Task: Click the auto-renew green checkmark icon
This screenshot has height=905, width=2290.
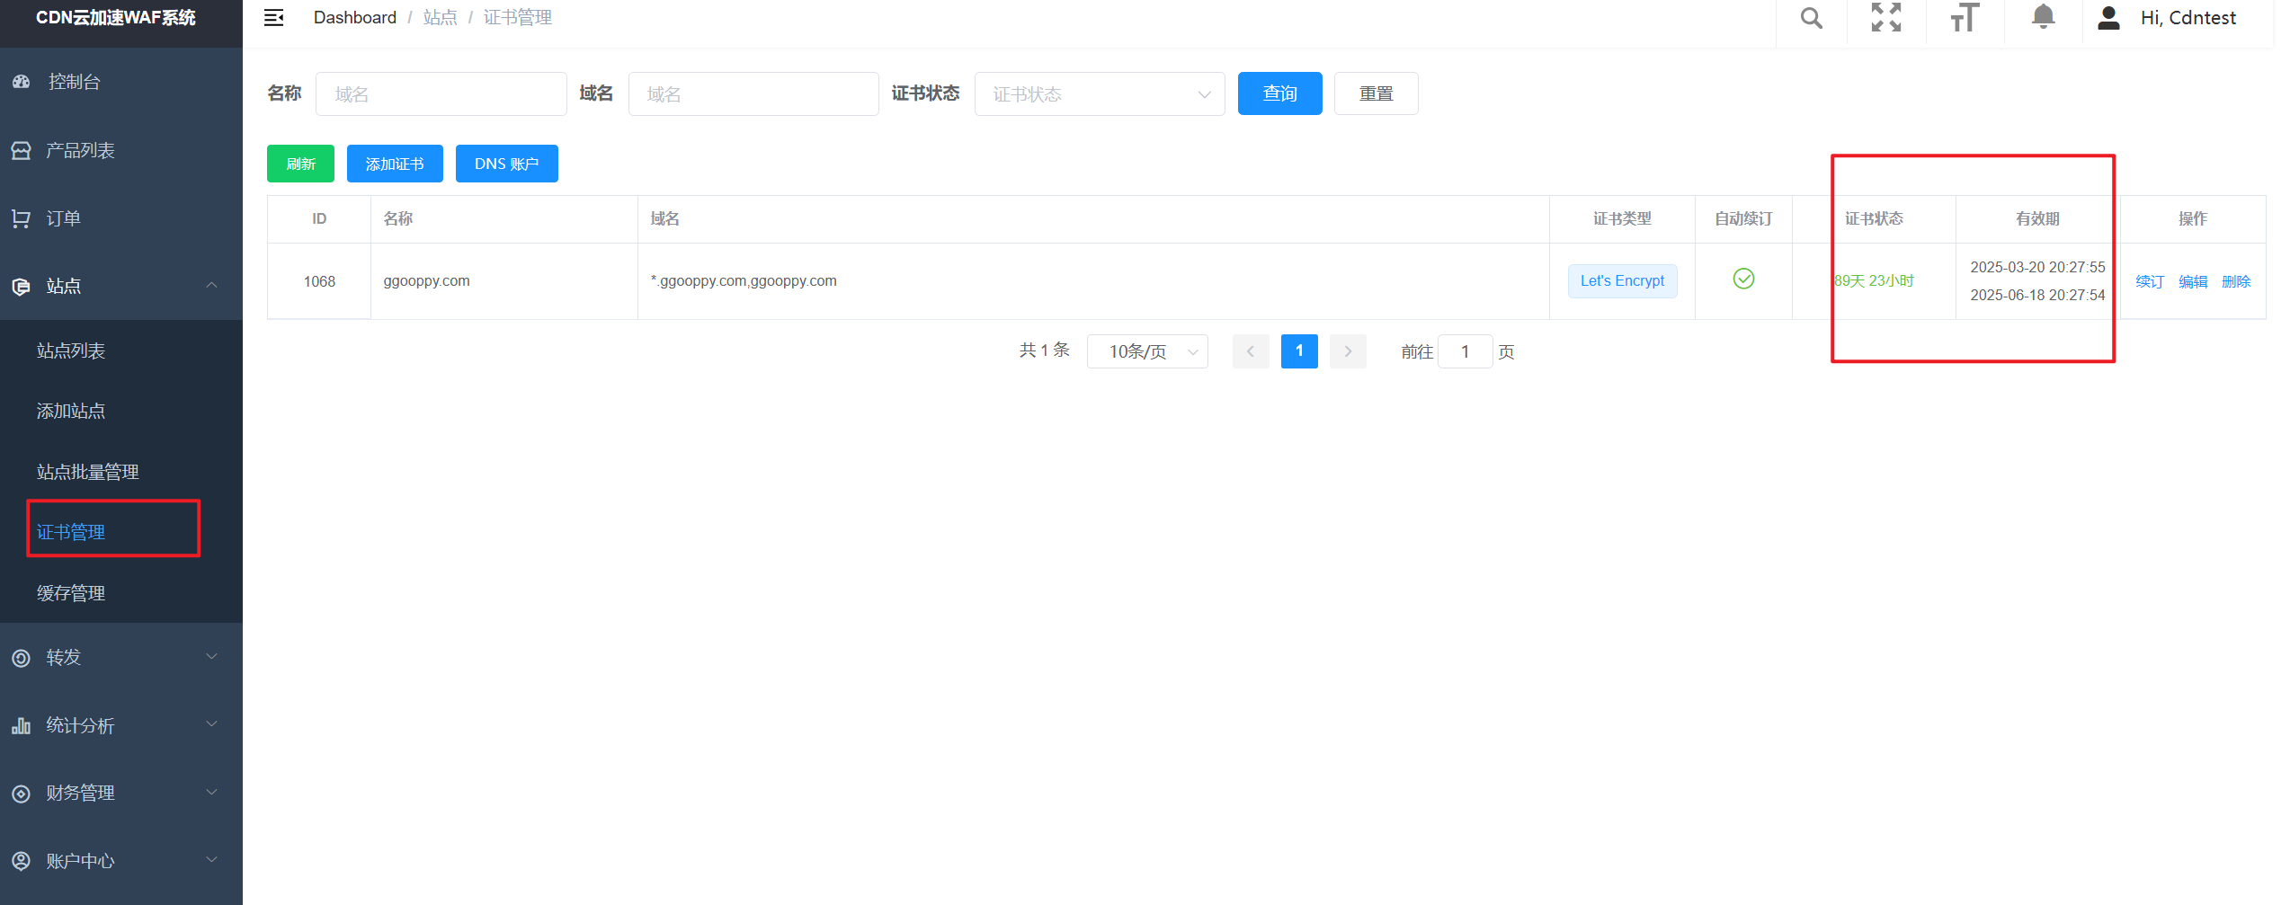Action: pyautogui.click(x=1742, y=279)
